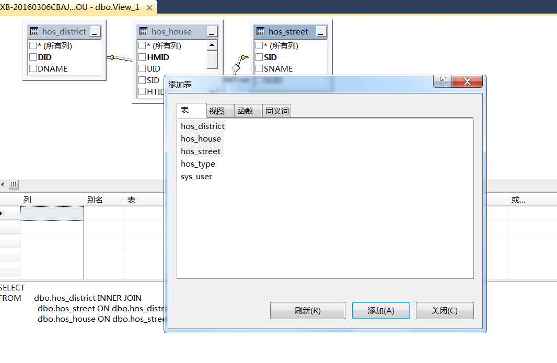Click the 别名 column header

pyautogui.click(x=104, y=200)
